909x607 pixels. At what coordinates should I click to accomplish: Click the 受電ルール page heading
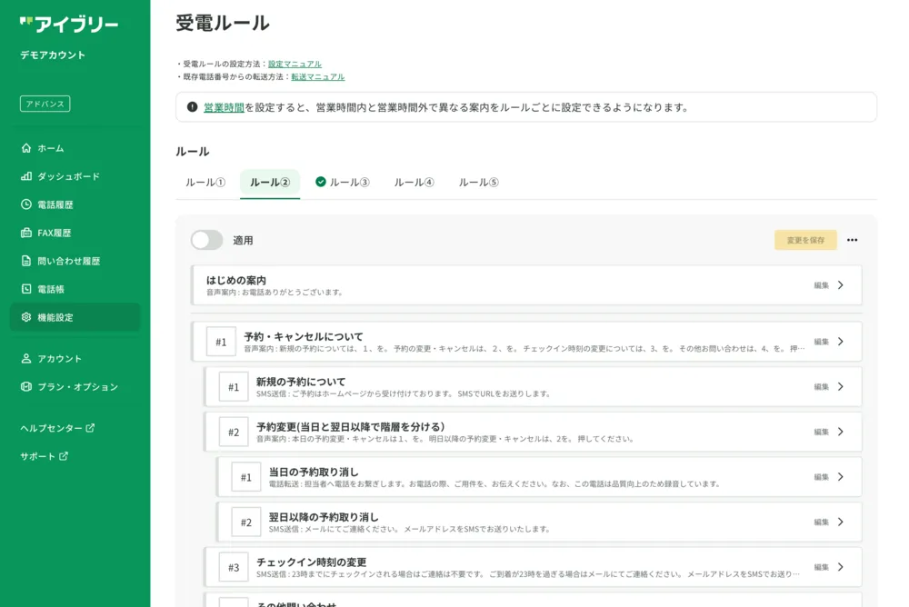click(223, 24)
